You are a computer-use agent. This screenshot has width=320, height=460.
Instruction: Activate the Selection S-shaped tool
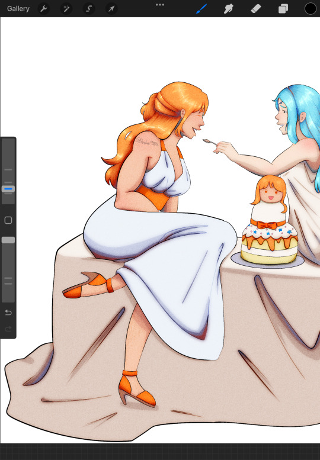pyautogui.click(x=89, y=9)
